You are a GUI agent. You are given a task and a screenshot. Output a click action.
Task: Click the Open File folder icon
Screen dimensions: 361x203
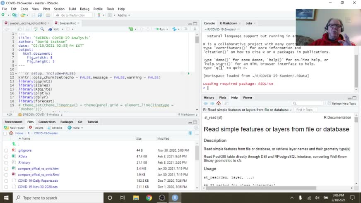pyautogui.click(x=22, y=15)
